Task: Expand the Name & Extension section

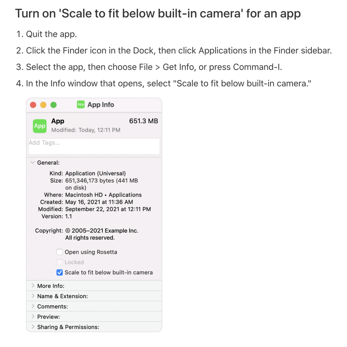Action: (x=33, y=296)
